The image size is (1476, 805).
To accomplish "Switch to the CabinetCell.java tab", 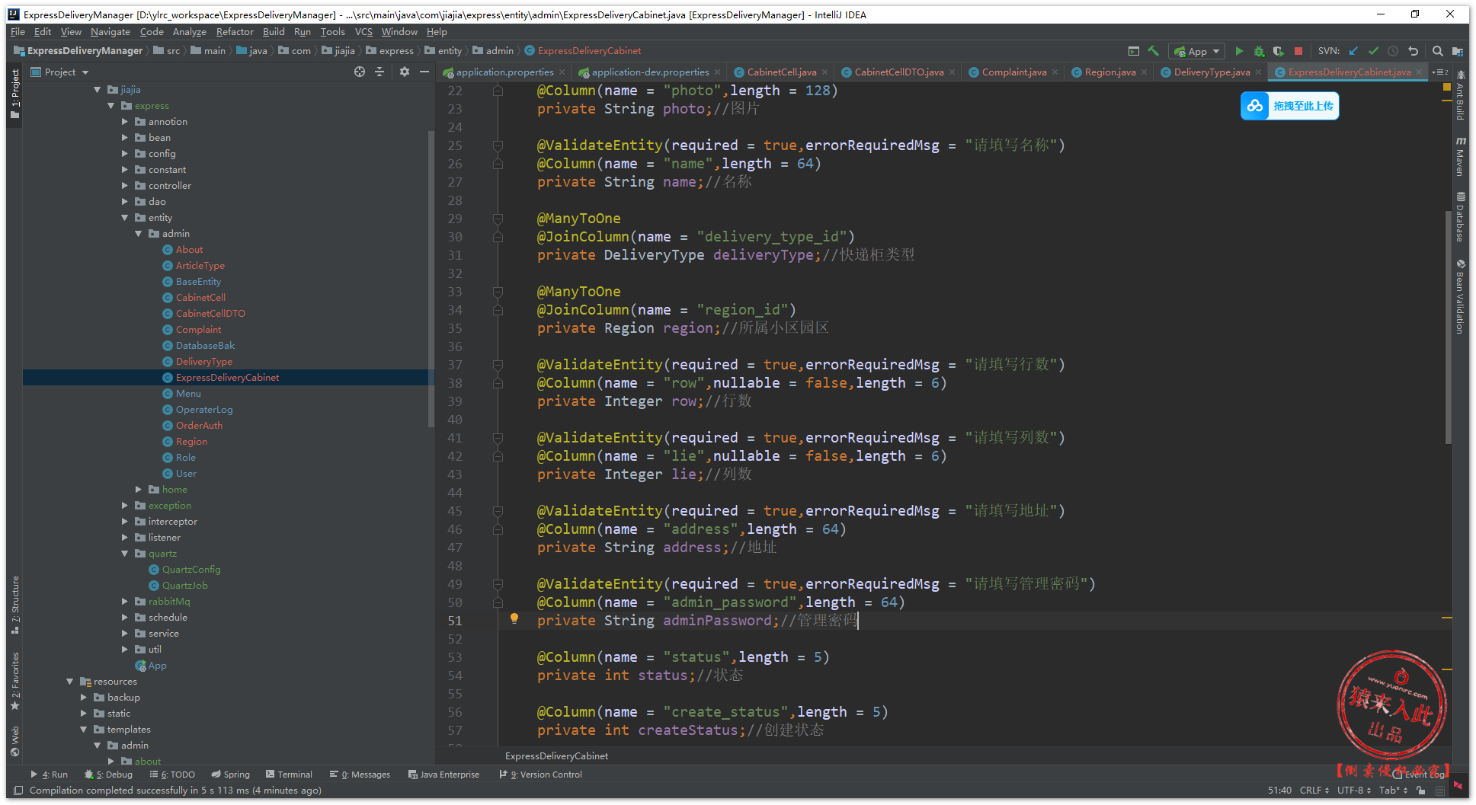I will (781, 72).
